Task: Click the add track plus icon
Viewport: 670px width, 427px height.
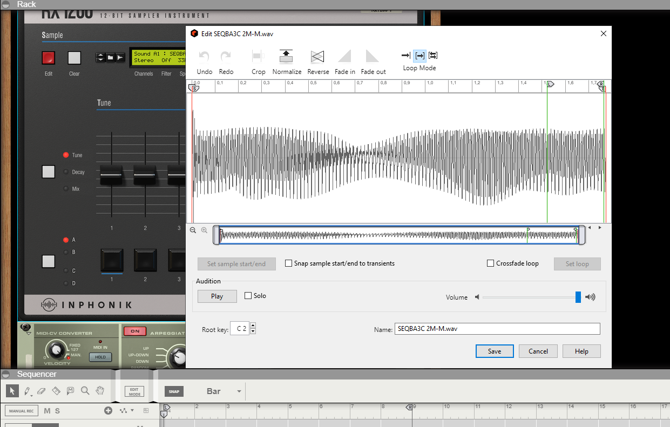Action: coord(108,411)
